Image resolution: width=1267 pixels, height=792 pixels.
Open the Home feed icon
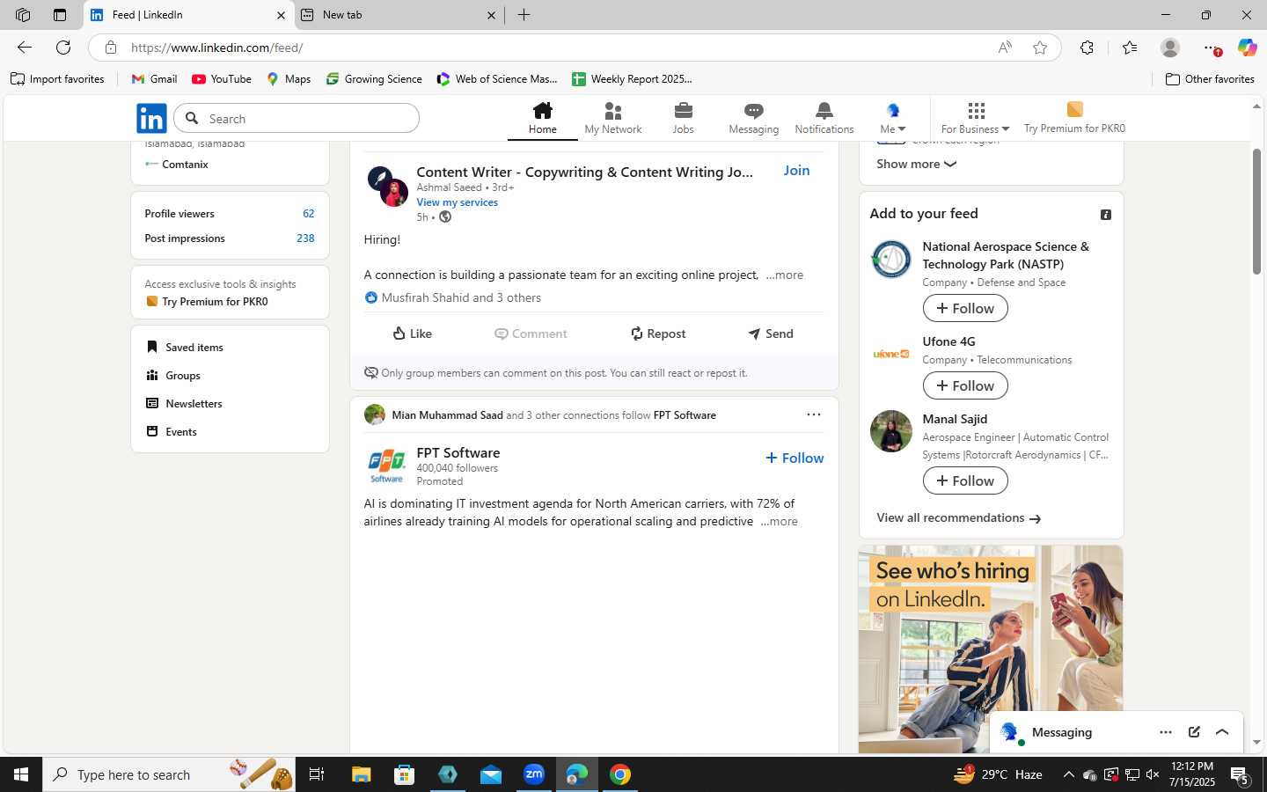point(542,118)
